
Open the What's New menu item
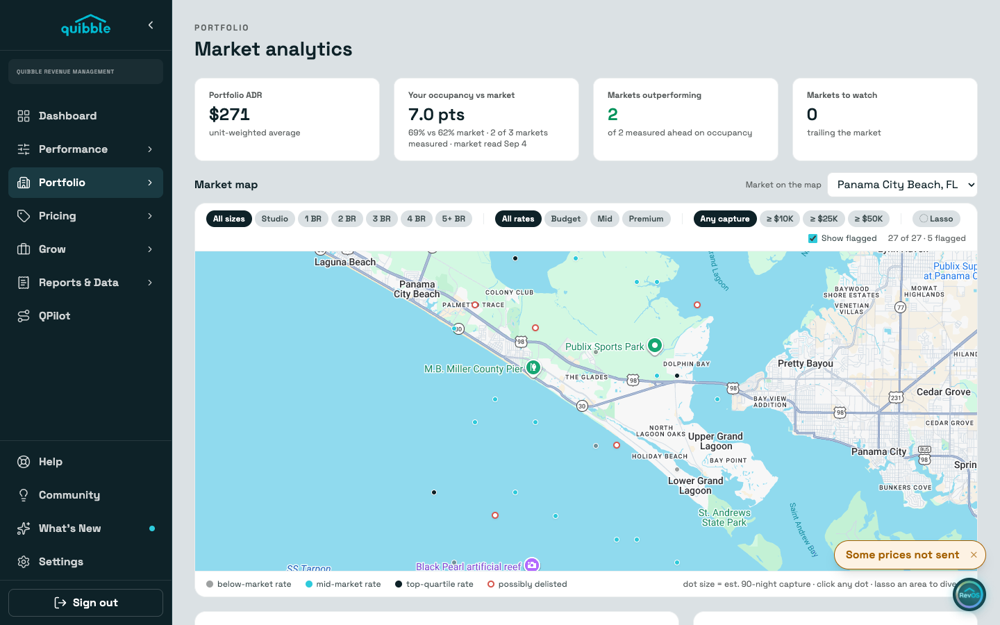pos(85,528)
